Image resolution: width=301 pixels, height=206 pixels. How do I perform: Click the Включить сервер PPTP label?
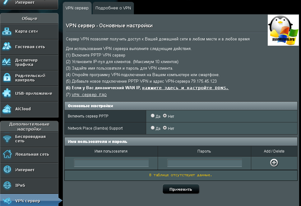point(88,116)
